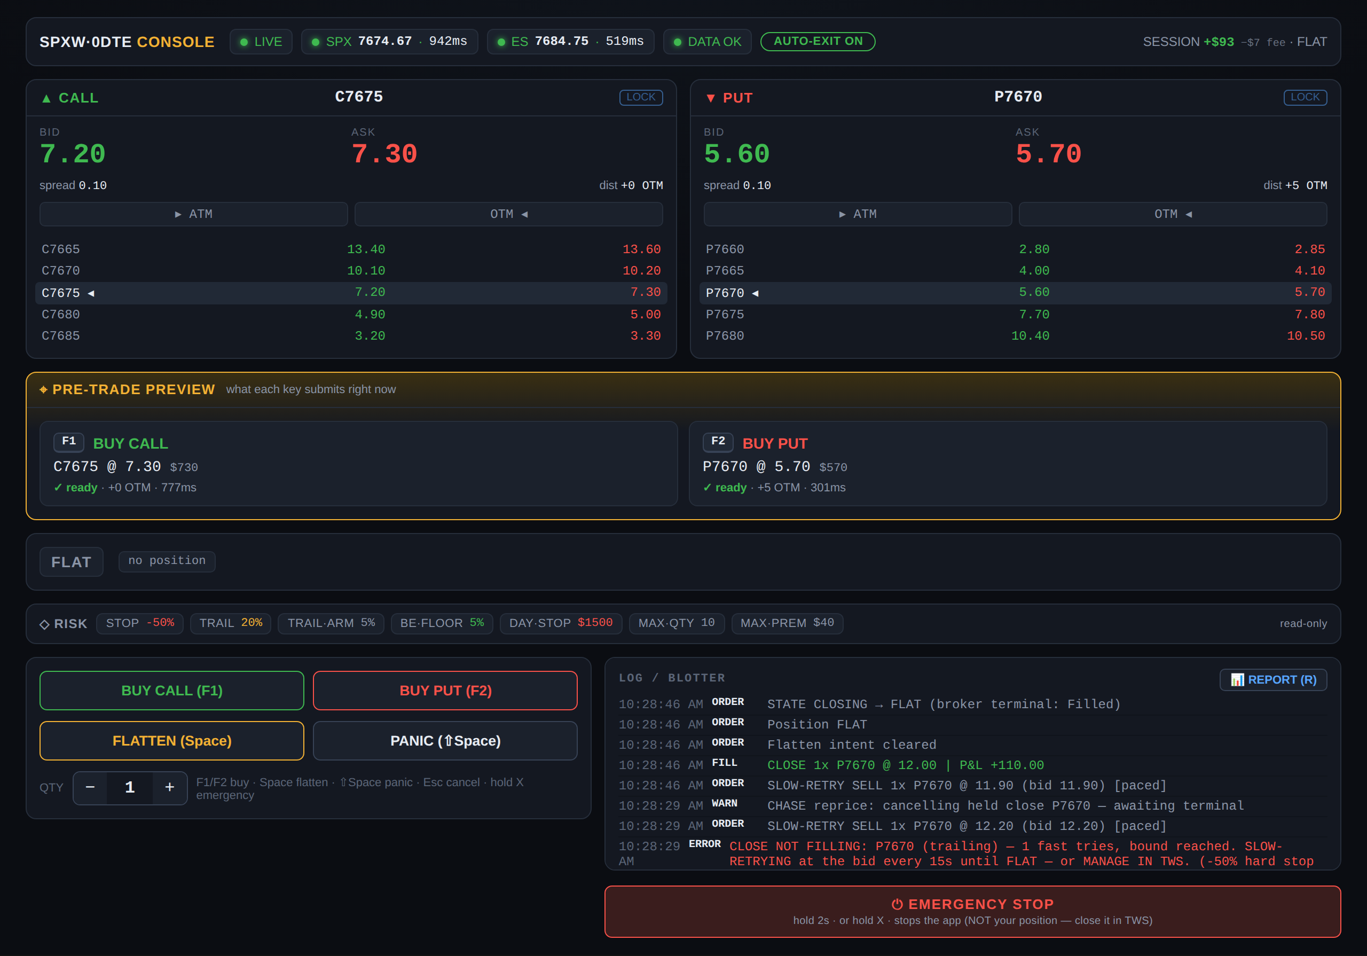Click the DATA OK status indicator
Image resolution: width=1367 pixels, height=956 pixels.
point(708,42)
